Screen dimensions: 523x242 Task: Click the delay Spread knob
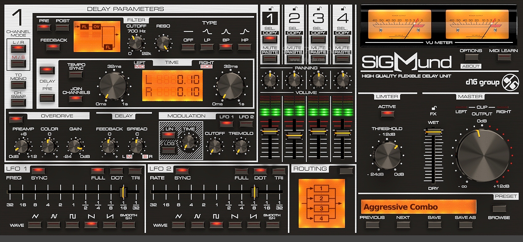[136, 146]
